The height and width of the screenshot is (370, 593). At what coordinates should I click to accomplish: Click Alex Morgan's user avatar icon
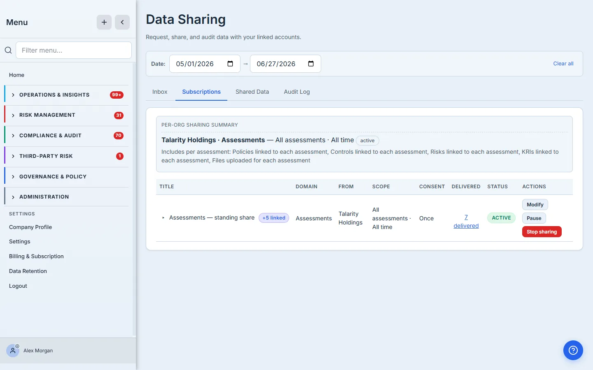pos(13,351)
